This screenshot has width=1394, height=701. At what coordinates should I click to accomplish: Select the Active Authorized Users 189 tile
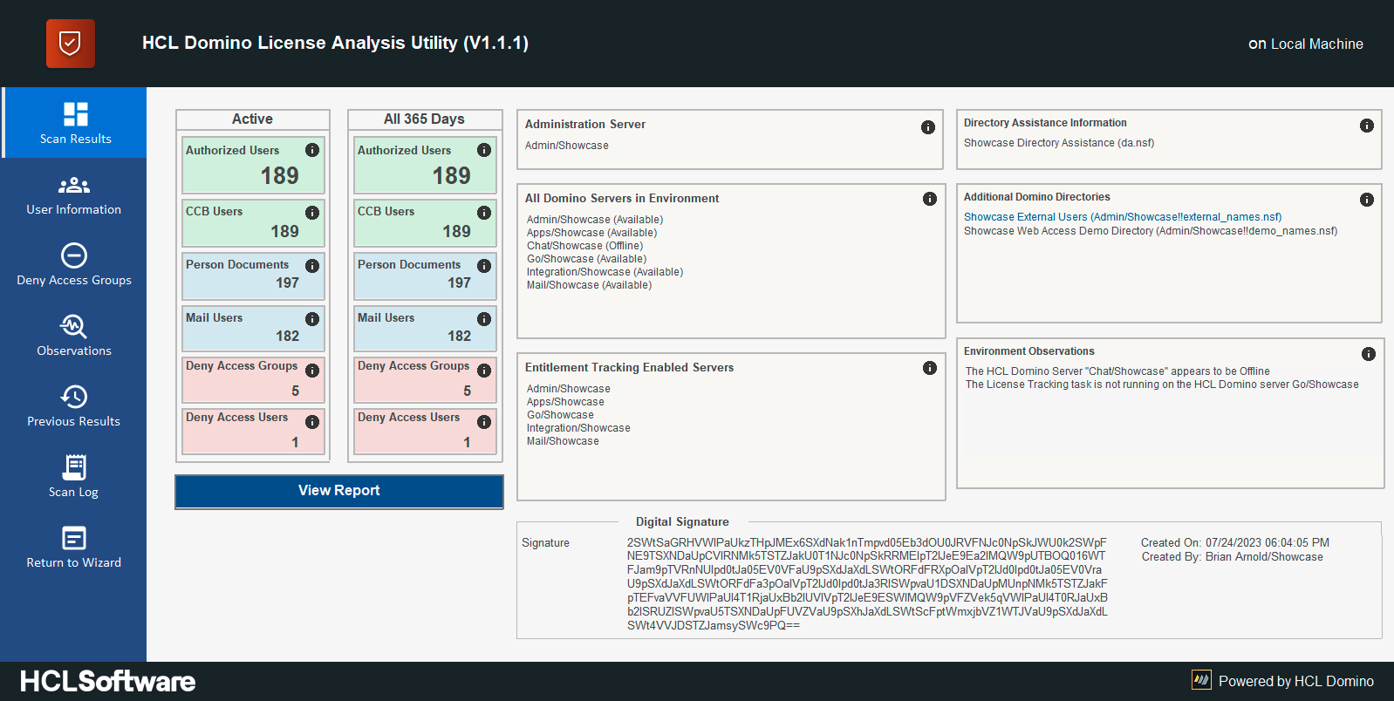tap(253, 165)
